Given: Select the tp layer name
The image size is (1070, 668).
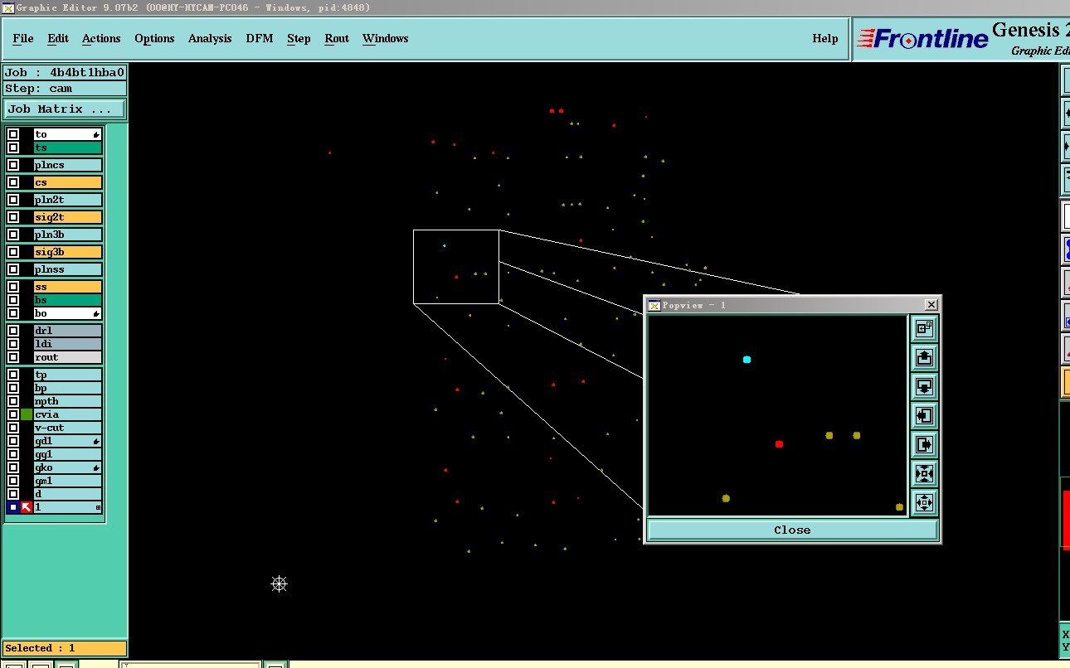Looking at the screenshot, I should pos(68,375).
